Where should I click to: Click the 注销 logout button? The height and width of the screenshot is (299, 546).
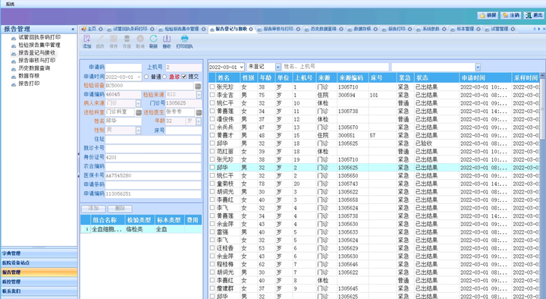click(511, 15)
